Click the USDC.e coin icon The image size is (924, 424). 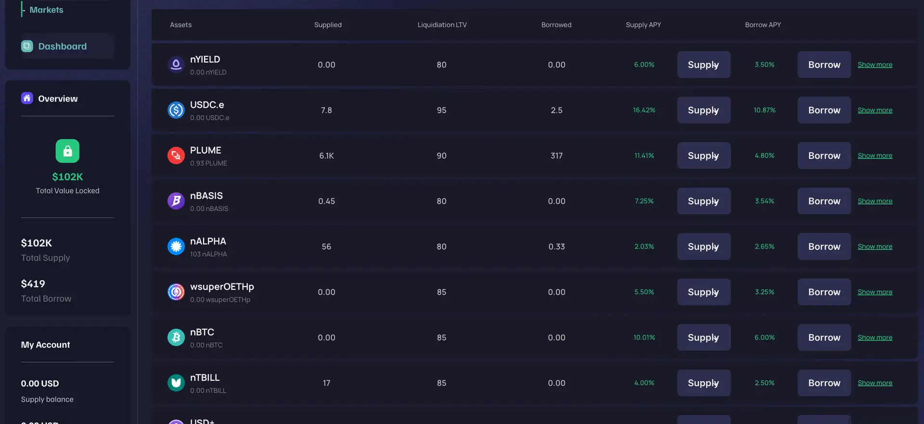click(176, 110)
